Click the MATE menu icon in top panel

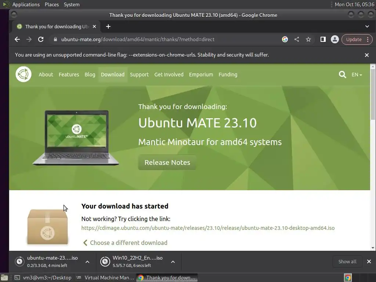point(6,4)
